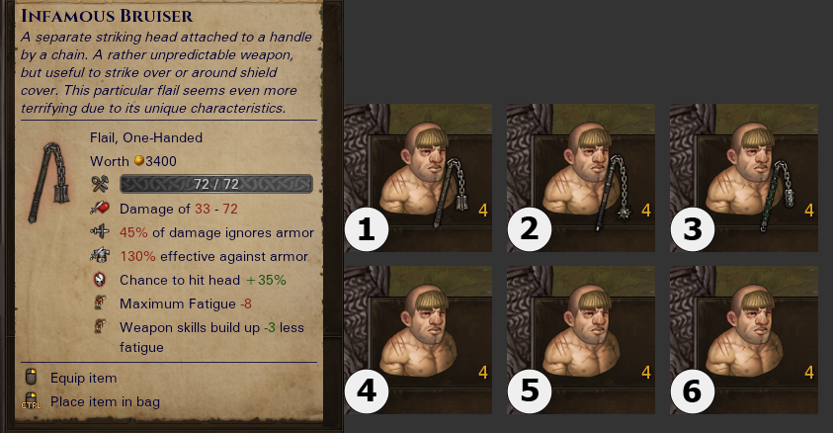Click the damage sword icon
The image size is (833, 433).
click(x=100, y=209)
